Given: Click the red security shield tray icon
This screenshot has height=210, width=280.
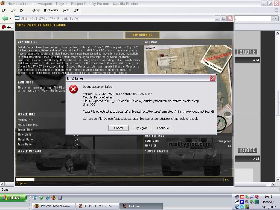Looking at the screenshot, I should coord(256,197).
